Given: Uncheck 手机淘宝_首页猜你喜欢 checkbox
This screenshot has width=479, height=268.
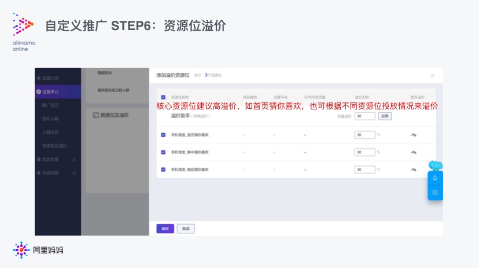Looking at the screenshot, I should point(163,135).
